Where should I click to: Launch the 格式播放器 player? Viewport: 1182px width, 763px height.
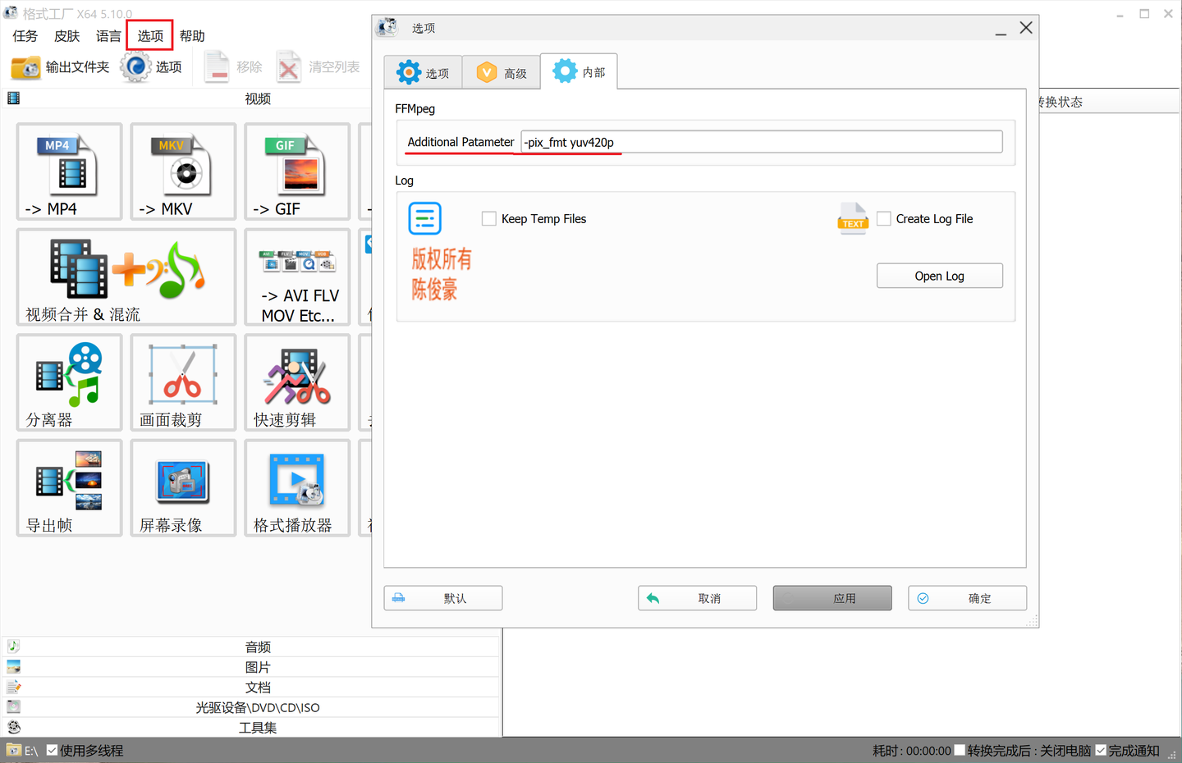tap(297, 487)
